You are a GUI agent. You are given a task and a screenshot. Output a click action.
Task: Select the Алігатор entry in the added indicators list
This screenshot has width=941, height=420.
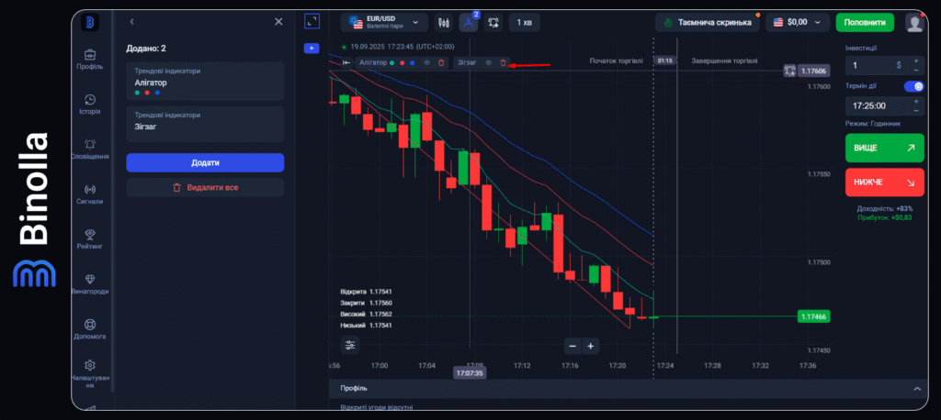[205, 81]
